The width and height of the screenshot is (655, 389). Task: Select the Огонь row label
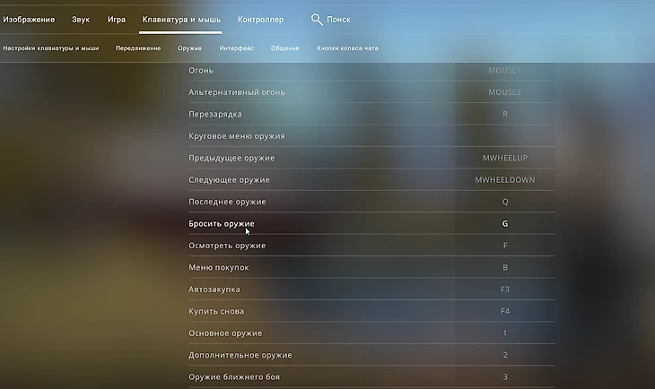pos(201,70)
